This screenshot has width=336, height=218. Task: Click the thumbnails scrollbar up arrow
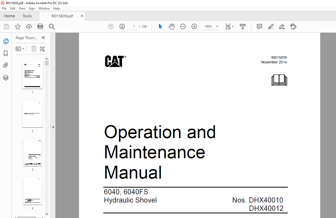(x=47, y=58)
